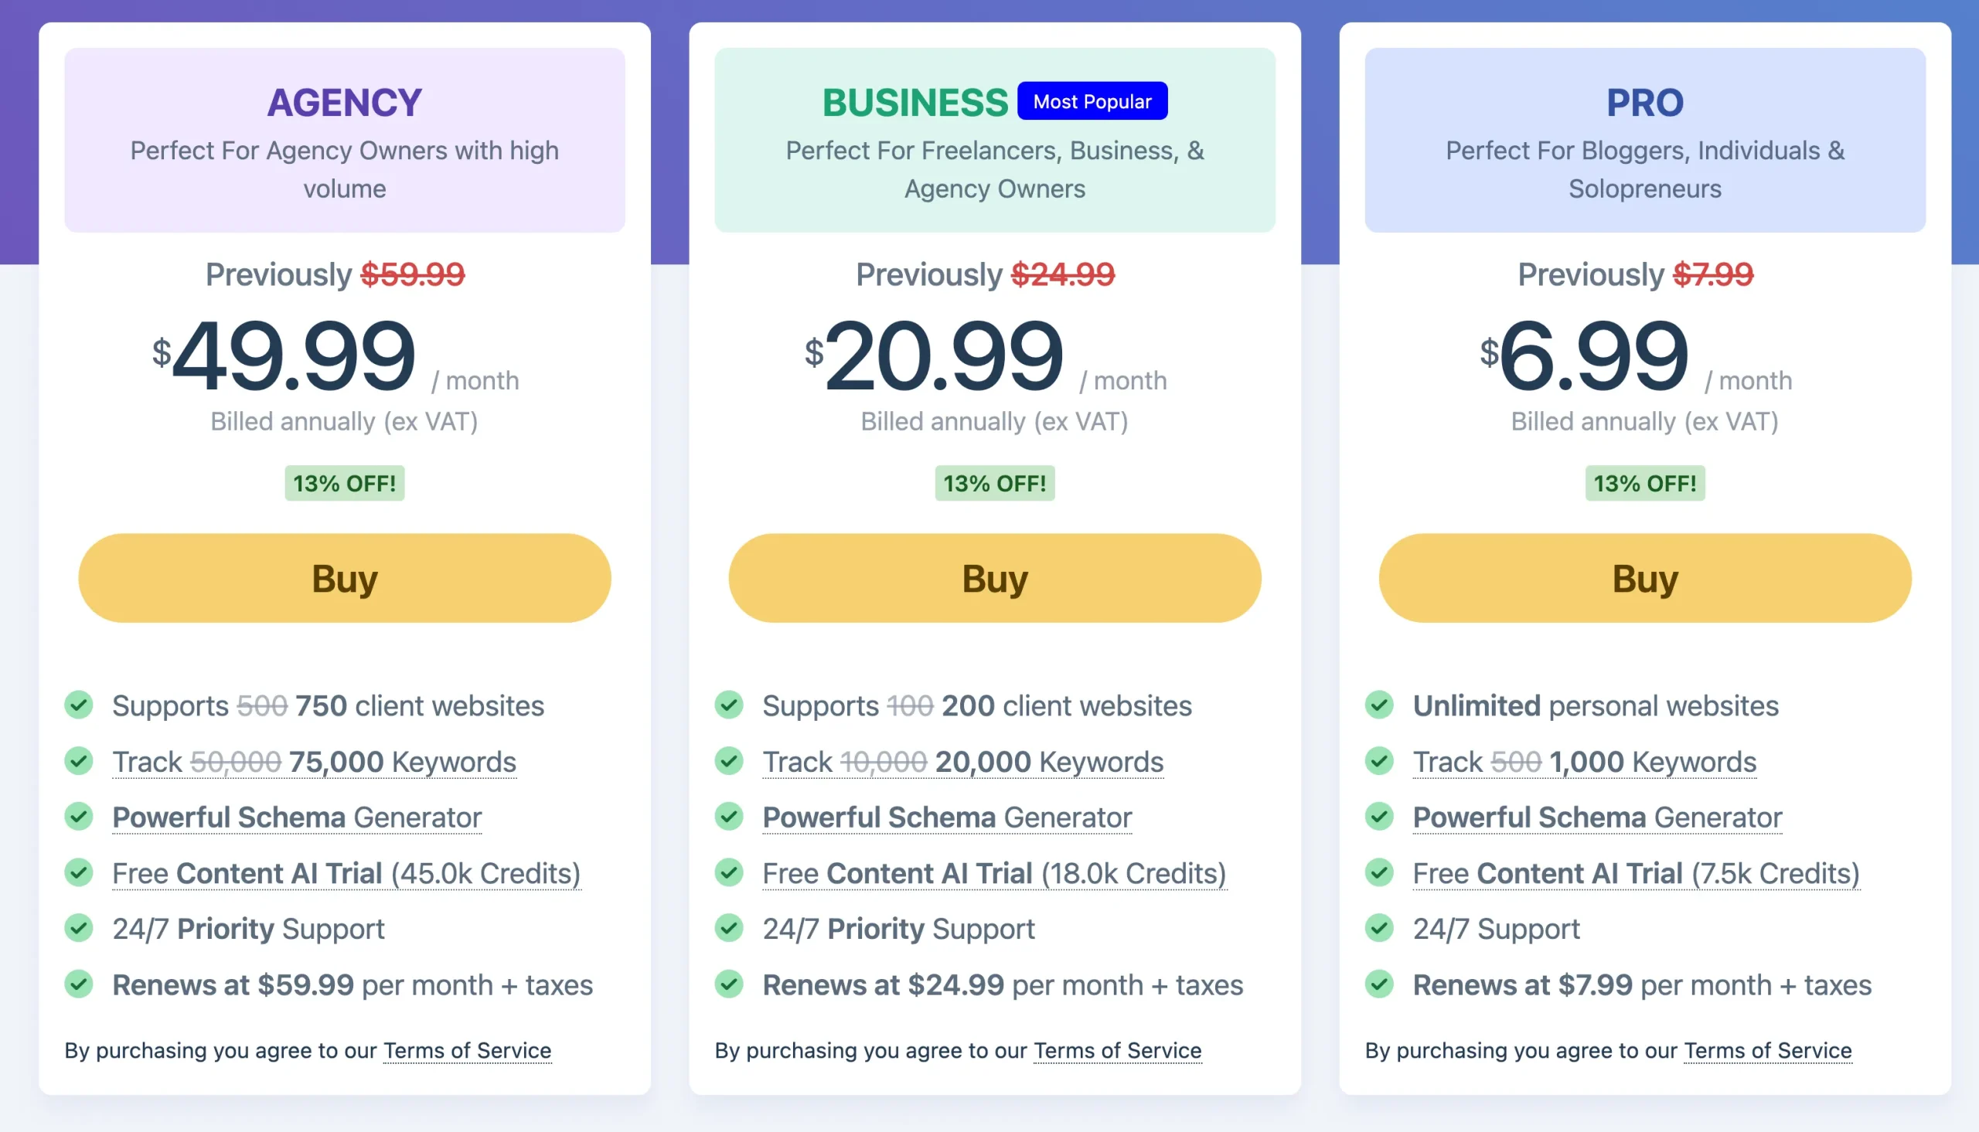Screen dimensions: 1979x1132
Task: Click the checkmark icon beside Agency's 750 client websites
Action: click(x=79, y=705)
